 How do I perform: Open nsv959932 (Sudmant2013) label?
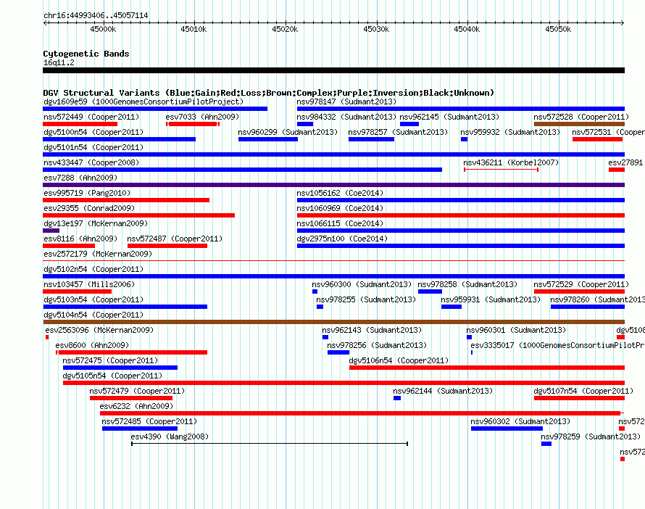pos(510,132)
